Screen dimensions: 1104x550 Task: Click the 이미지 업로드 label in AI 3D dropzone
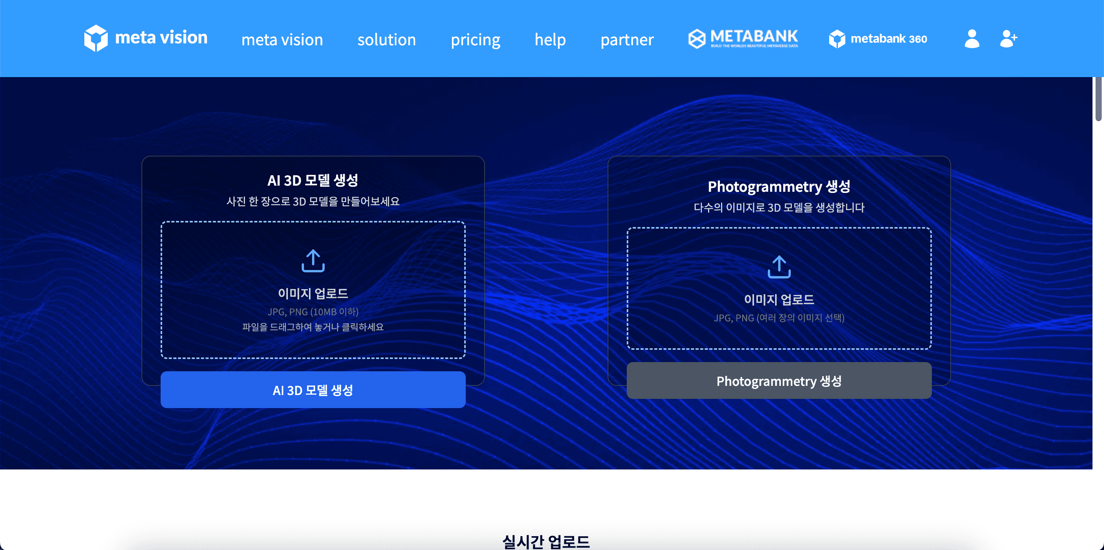313,294
